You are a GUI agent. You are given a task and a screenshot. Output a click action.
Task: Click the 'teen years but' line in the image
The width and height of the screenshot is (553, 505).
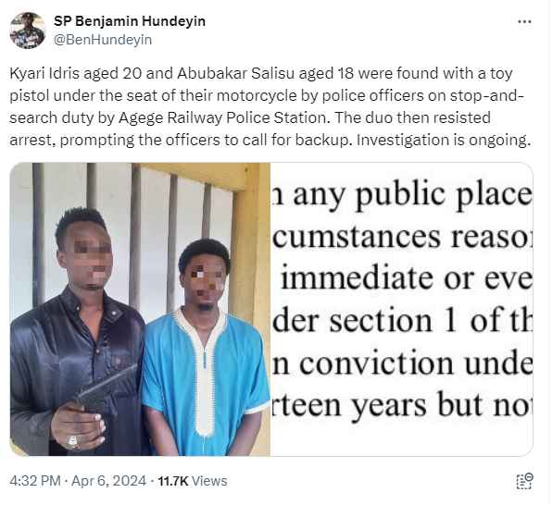(402, 406)
